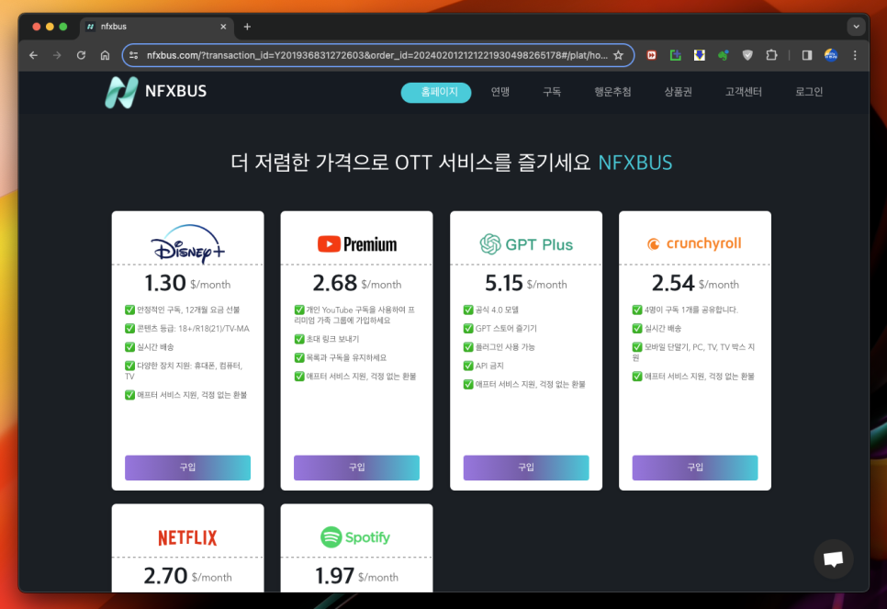Image resolution: width=887 pixels, height=609 pixels.
Task: Click the YouTube Premium 2.68 $/month price
Action: click(357, 283)
